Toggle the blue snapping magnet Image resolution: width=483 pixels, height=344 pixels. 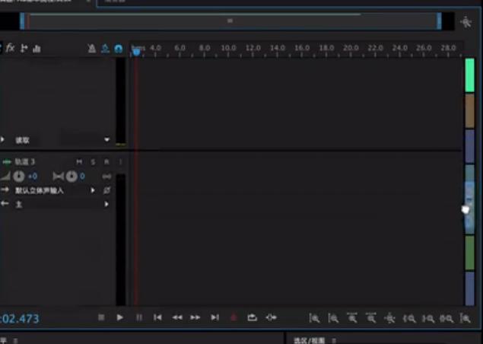tap(119, 49)
